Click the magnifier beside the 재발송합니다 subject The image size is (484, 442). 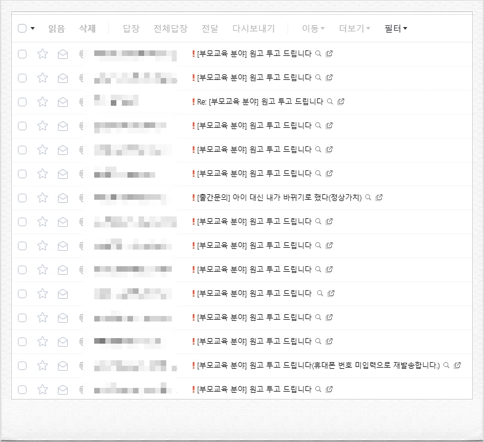point(446,365)
